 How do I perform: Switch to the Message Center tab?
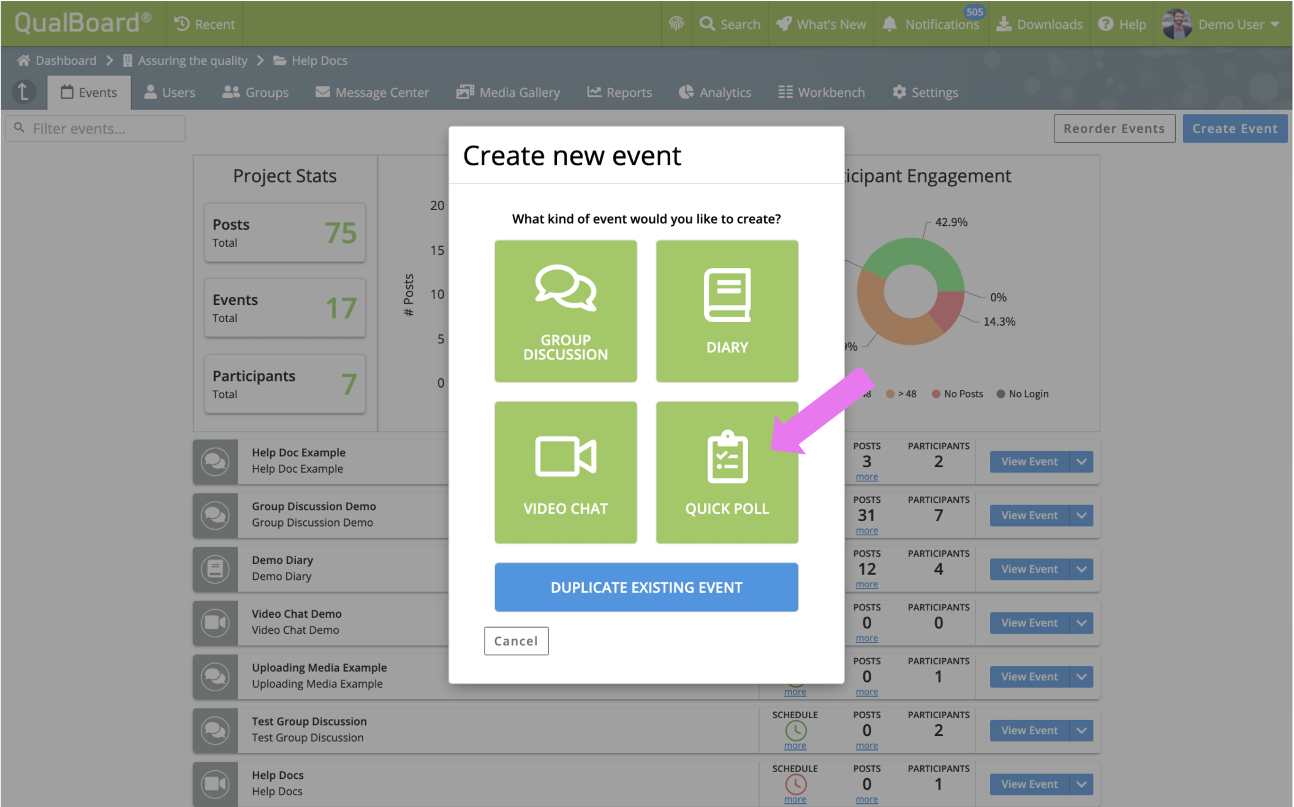(372, 92)
